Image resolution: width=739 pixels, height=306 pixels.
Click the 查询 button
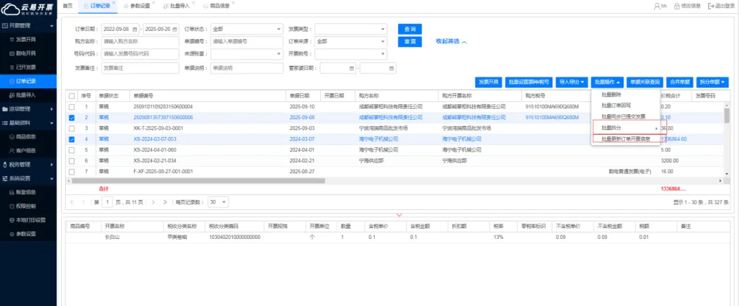click(x=410, y=29)
